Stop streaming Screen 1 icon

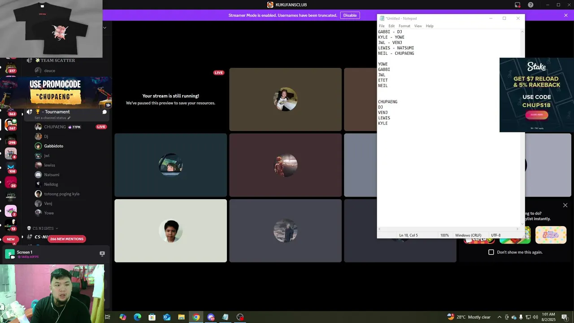coord(102,253)
